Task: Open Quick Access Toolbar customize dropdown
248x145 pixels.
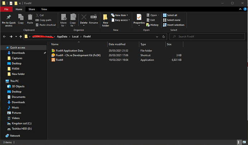Action: pos(20,3)
